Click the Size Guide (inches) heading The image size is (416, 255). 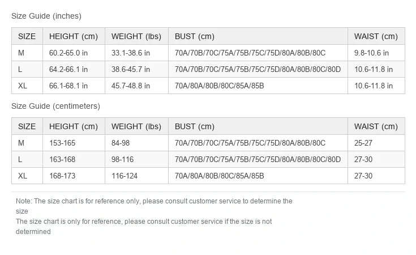pos(46,16)
